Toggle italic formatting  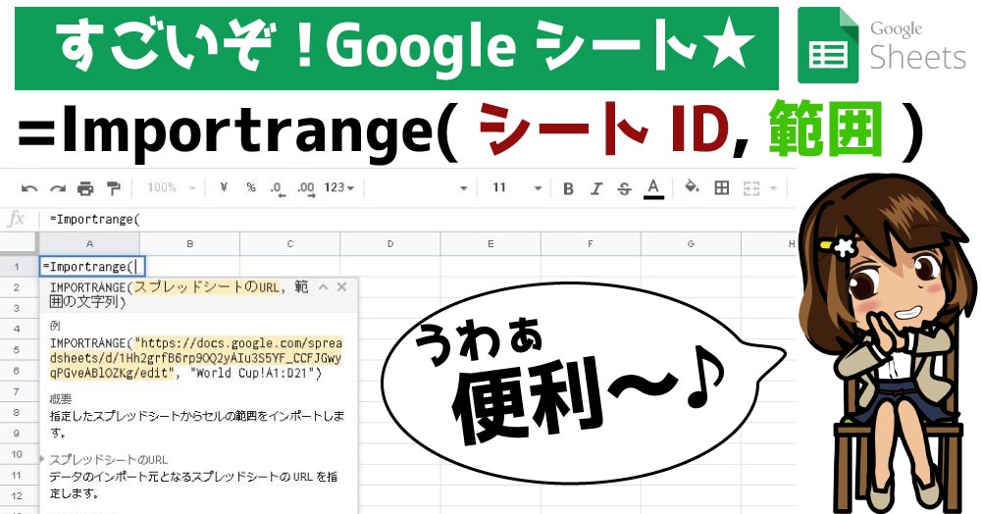(596, 188)
